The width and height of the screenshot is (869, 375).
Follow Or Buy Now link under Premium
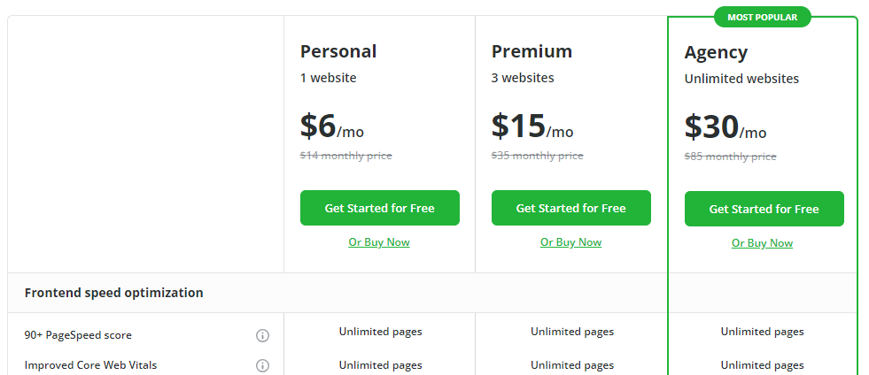click(570, 242)
